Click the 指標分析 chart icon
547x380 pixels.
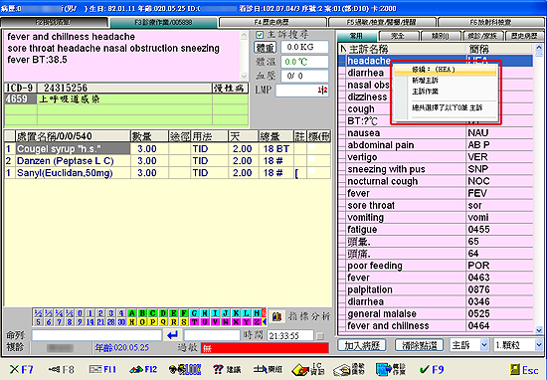(277, 316)
